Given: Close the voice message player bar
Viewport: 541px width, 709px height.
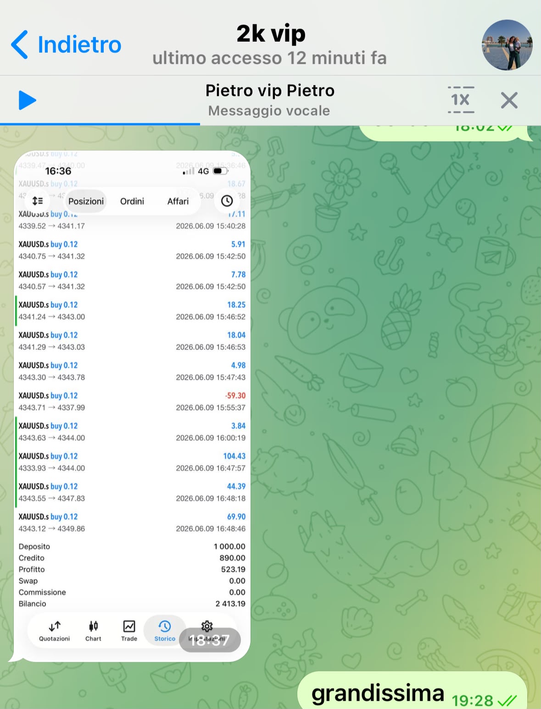Looking at the screenshot, I should 509,100.
